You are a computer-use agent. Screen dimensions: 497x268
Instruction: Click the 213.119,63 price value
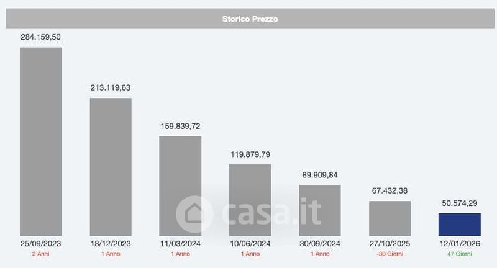click(111, 87)
